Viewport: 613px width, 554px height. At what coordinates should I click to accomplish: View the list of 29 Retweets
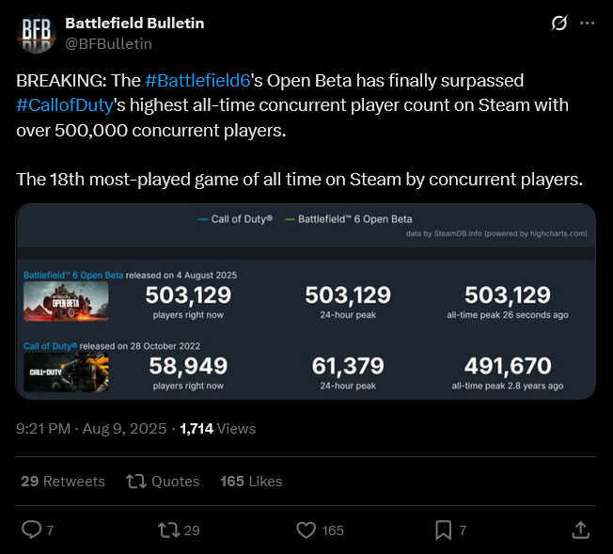(63, 482)
